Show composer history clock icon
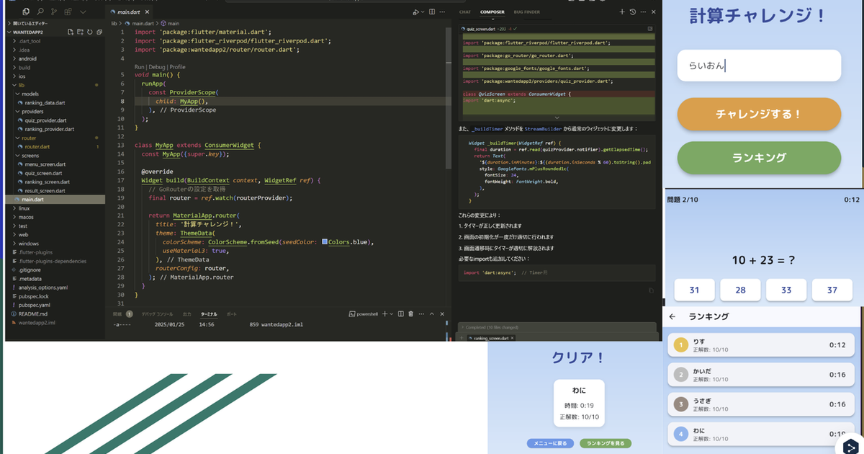Image resolution: width=864 pixels, height=454 pixels. tap(633, 12)
